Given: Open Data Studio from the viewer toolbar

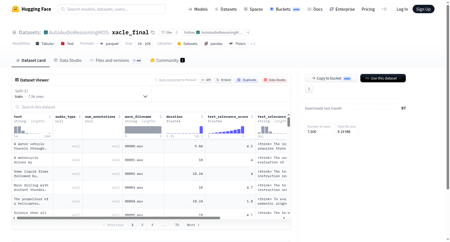Looking at the screenshot, I should 274,80.
